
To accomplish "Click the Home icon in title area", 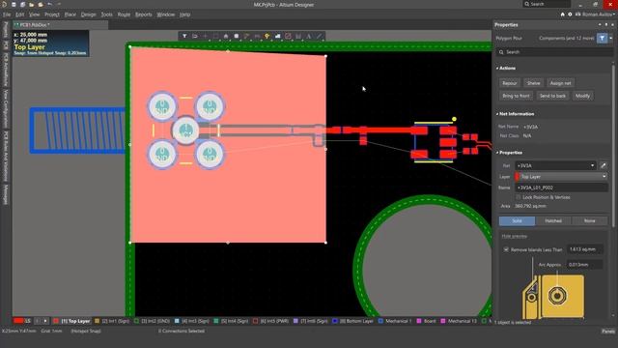I will (562, 14).
